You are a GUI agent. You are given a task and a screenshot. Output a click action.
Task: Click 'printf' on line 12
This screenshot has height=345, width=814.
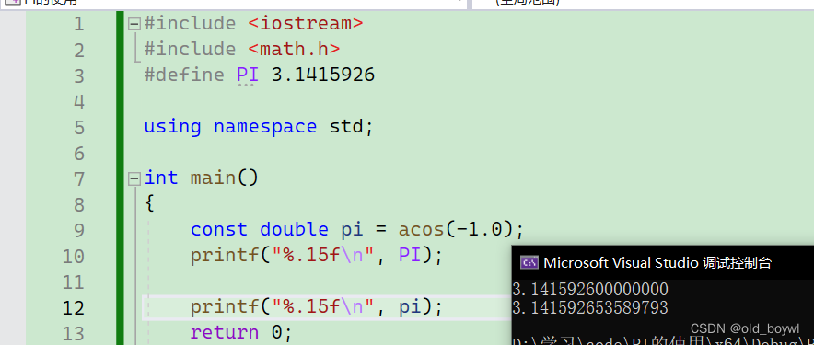click(225, 307)
